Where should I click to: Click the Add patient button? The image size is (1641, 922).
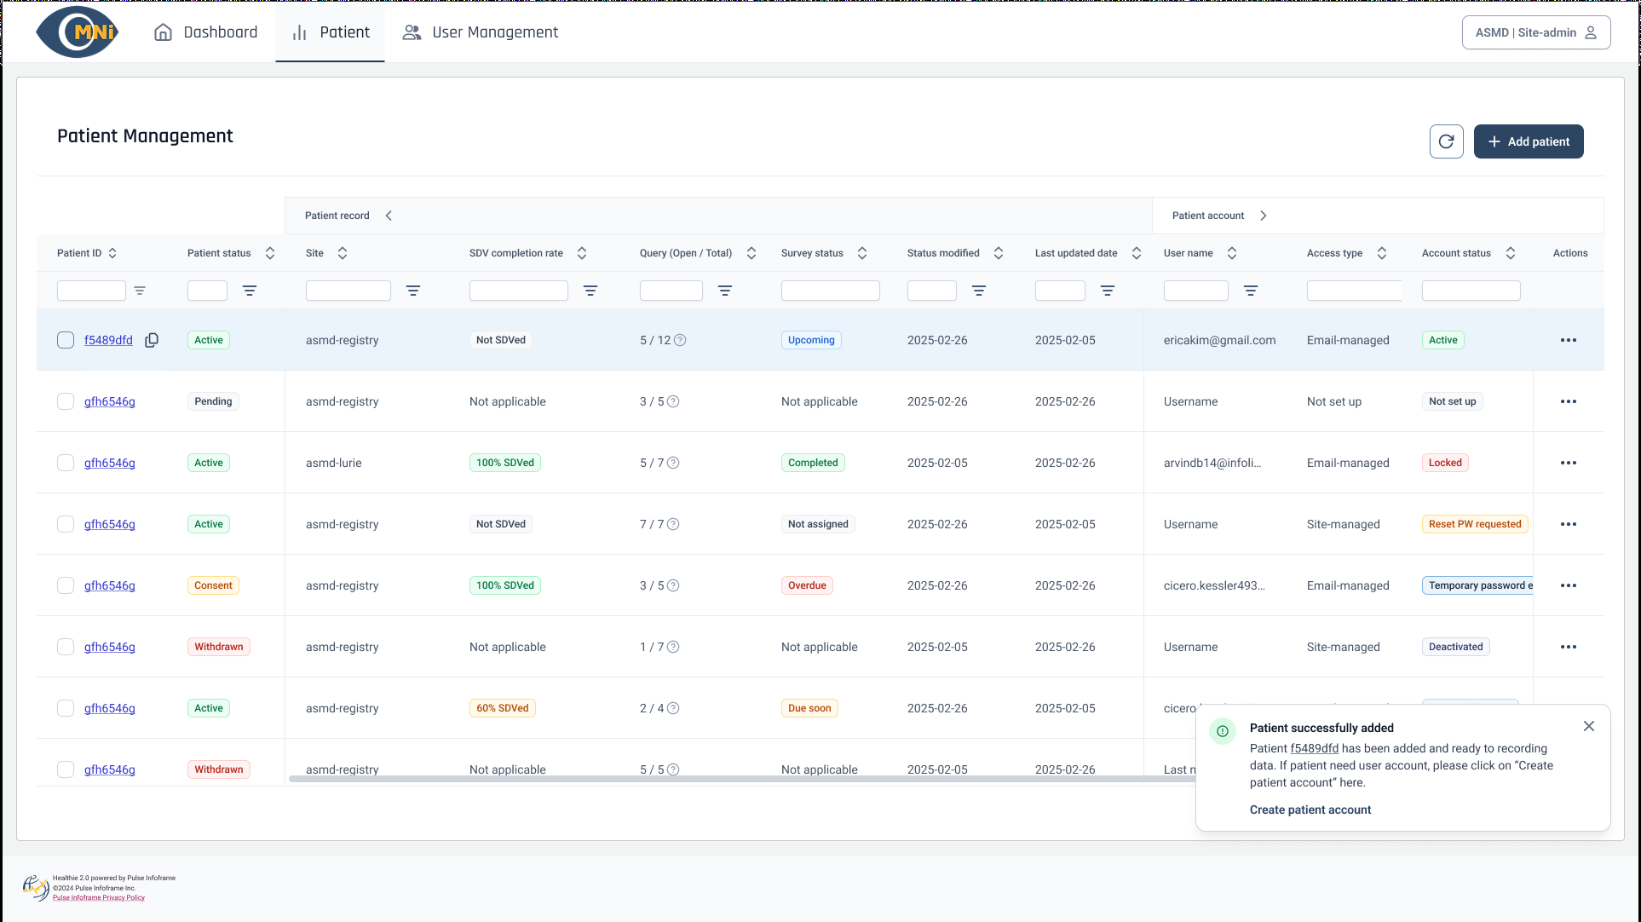pos(1529,141)
